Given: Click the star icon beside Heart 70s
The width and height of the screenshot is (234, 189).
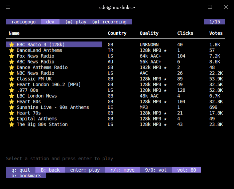Looking at the screenshot, I should tap(12, 113).
